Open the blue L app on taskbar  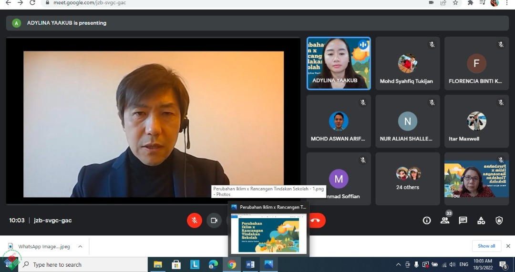(x=195, y=264)
